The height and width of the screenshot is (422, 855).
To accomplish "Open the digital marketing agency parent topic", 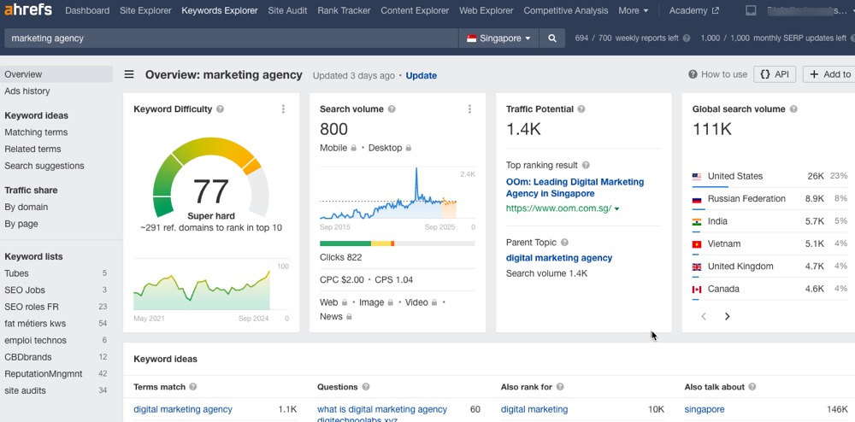I will tap(558, 258).
